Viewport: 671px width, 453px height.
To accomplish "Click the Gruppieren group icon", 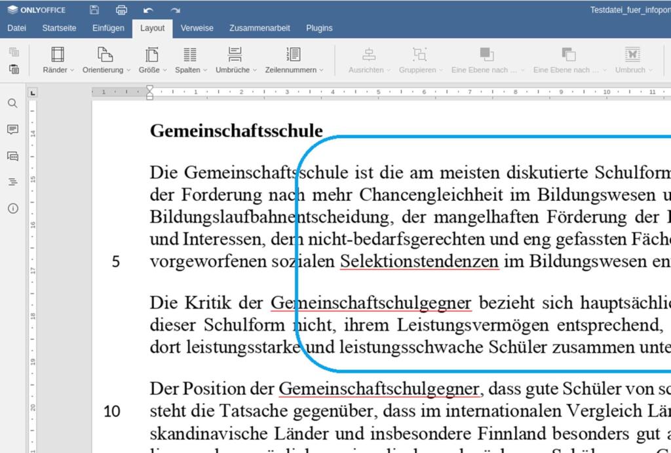I will click(x=420, y=55).
